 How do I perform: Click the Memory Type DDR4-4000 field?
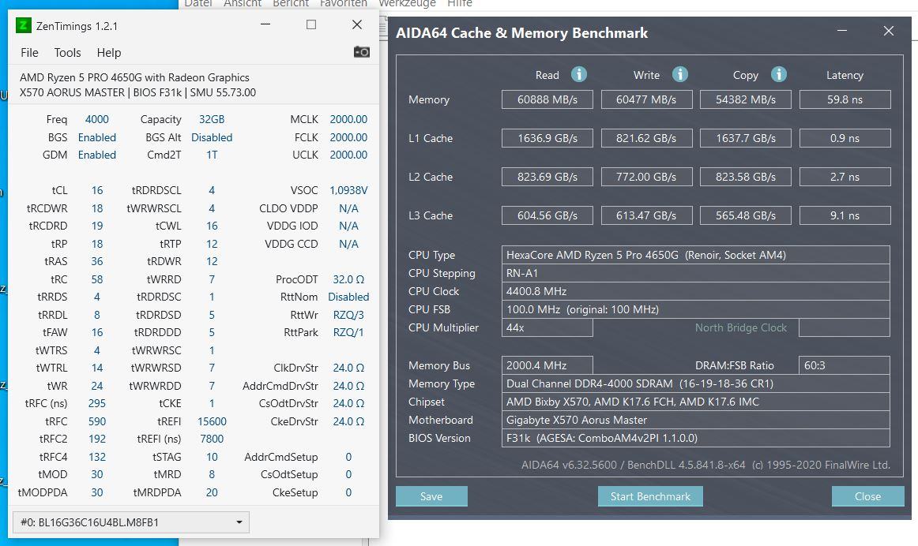coord(695,383)
